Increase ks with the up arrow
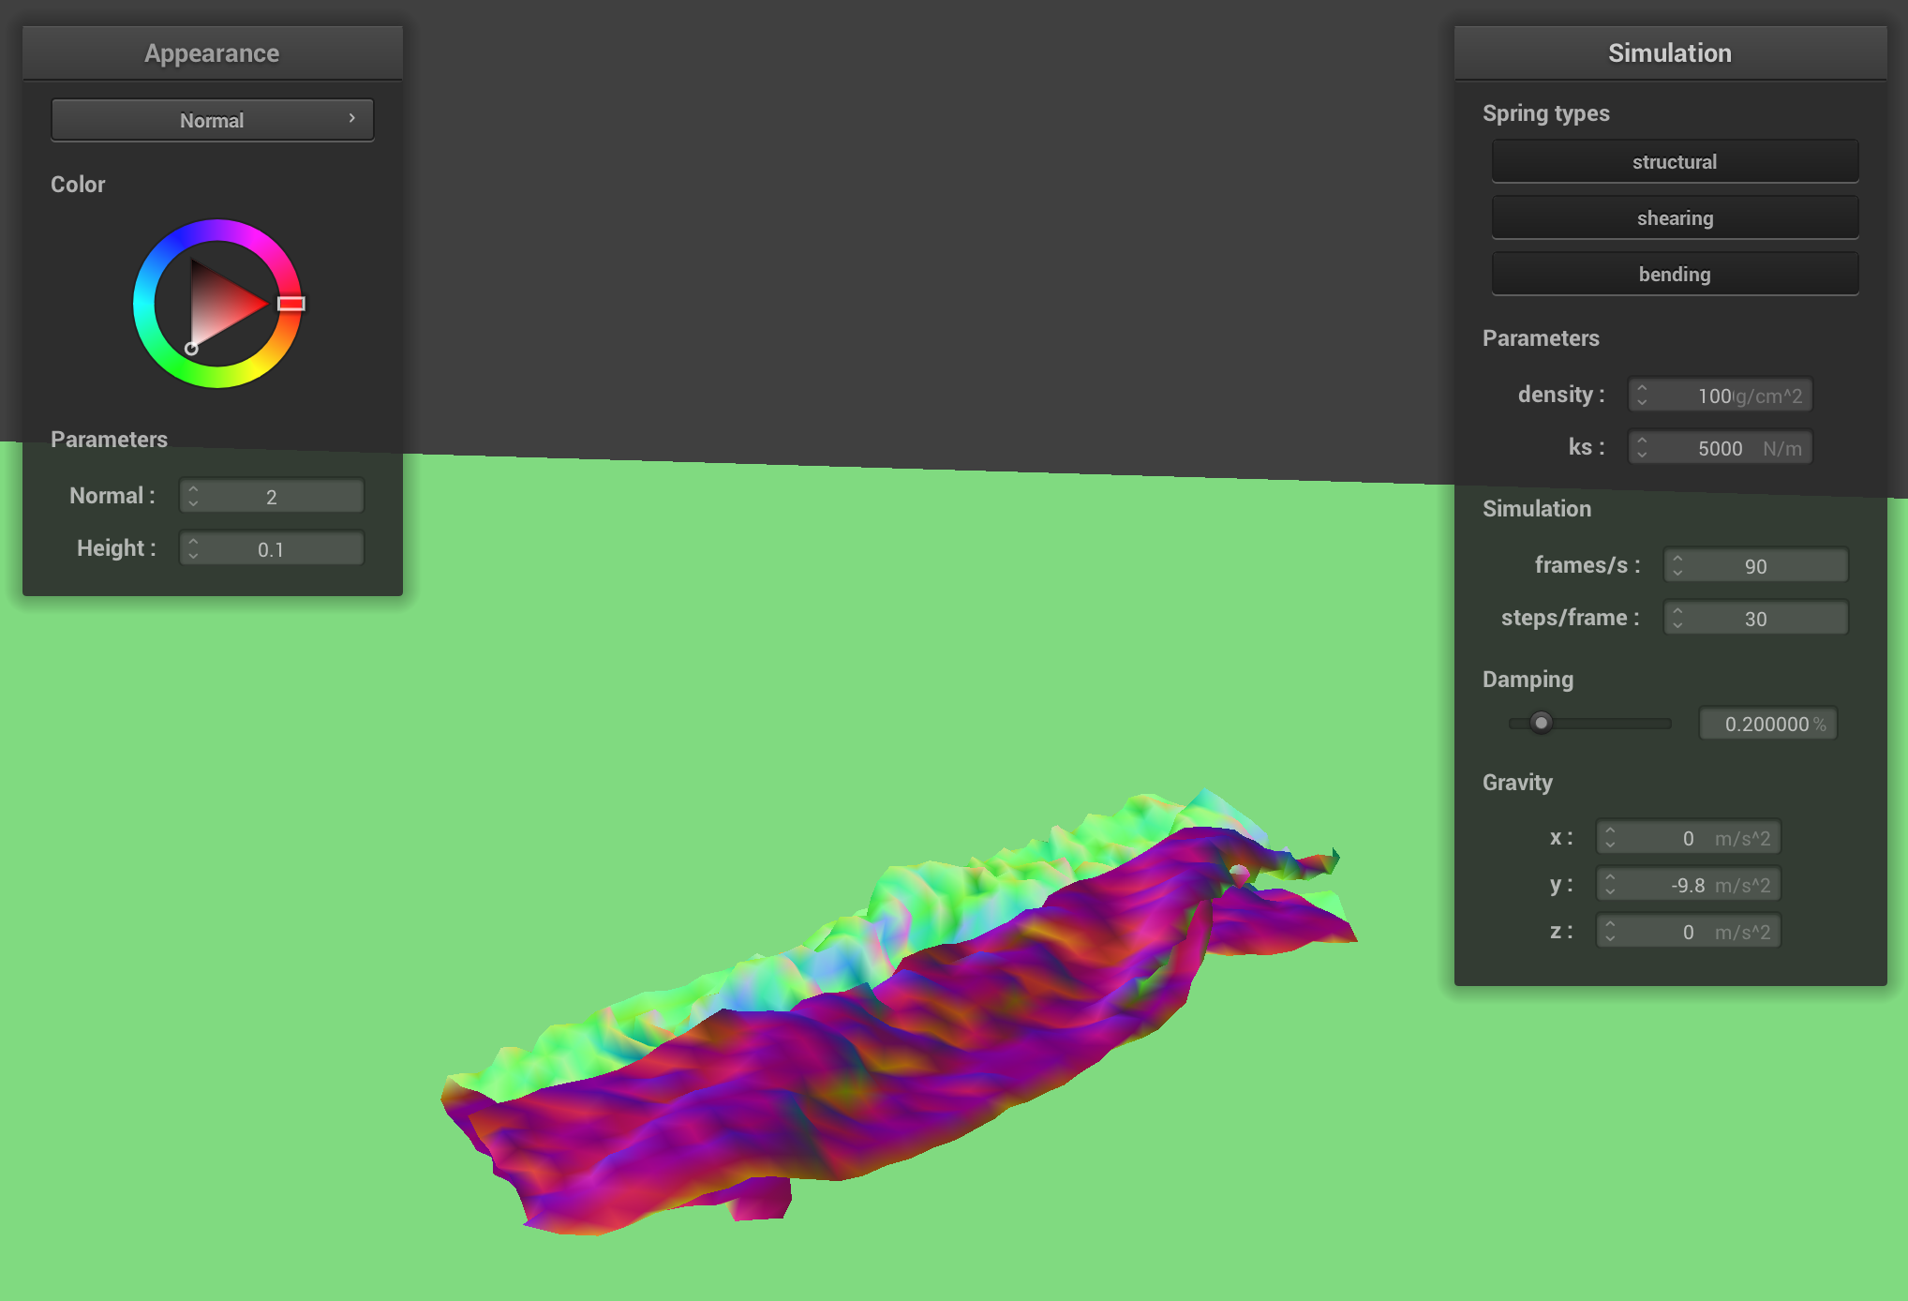This screenshot has height=1301, width=1908. pyautogui.click(x=1642, y=441)
